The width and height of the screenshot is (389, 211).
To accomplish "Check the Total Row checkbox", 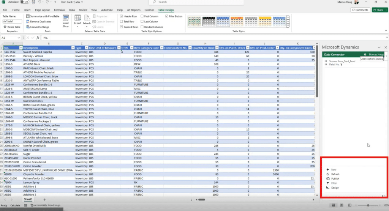I will [x=121, y=22].
